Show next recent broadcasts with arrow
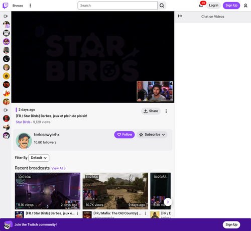 pos(168,202)
